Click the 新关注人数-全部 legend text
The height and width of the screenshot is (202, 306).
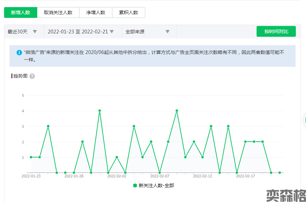point(156,185)
